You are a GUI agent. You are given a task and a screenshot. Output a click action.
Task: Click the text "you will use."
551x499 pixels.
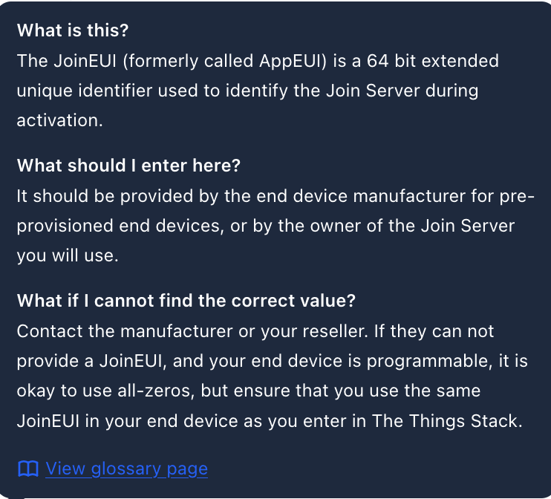point(68,255)
